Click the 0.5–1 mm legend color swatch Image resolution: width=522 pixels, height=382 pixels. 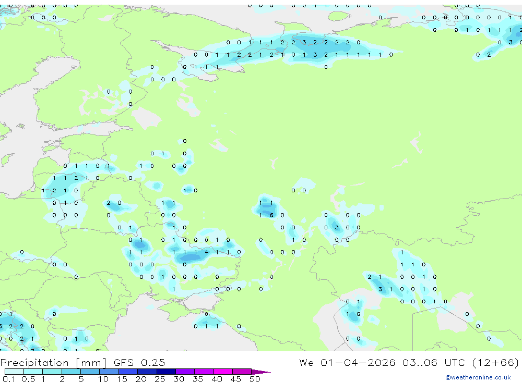point(33,372)
